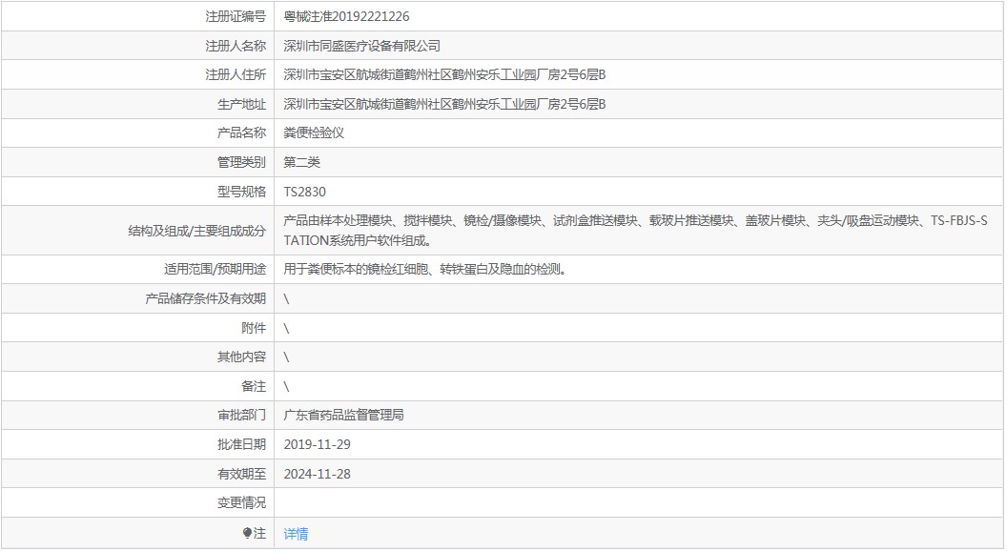Click the 注册人住所 label
This screenshot has width=1007, height=551.
coord(235,75)
